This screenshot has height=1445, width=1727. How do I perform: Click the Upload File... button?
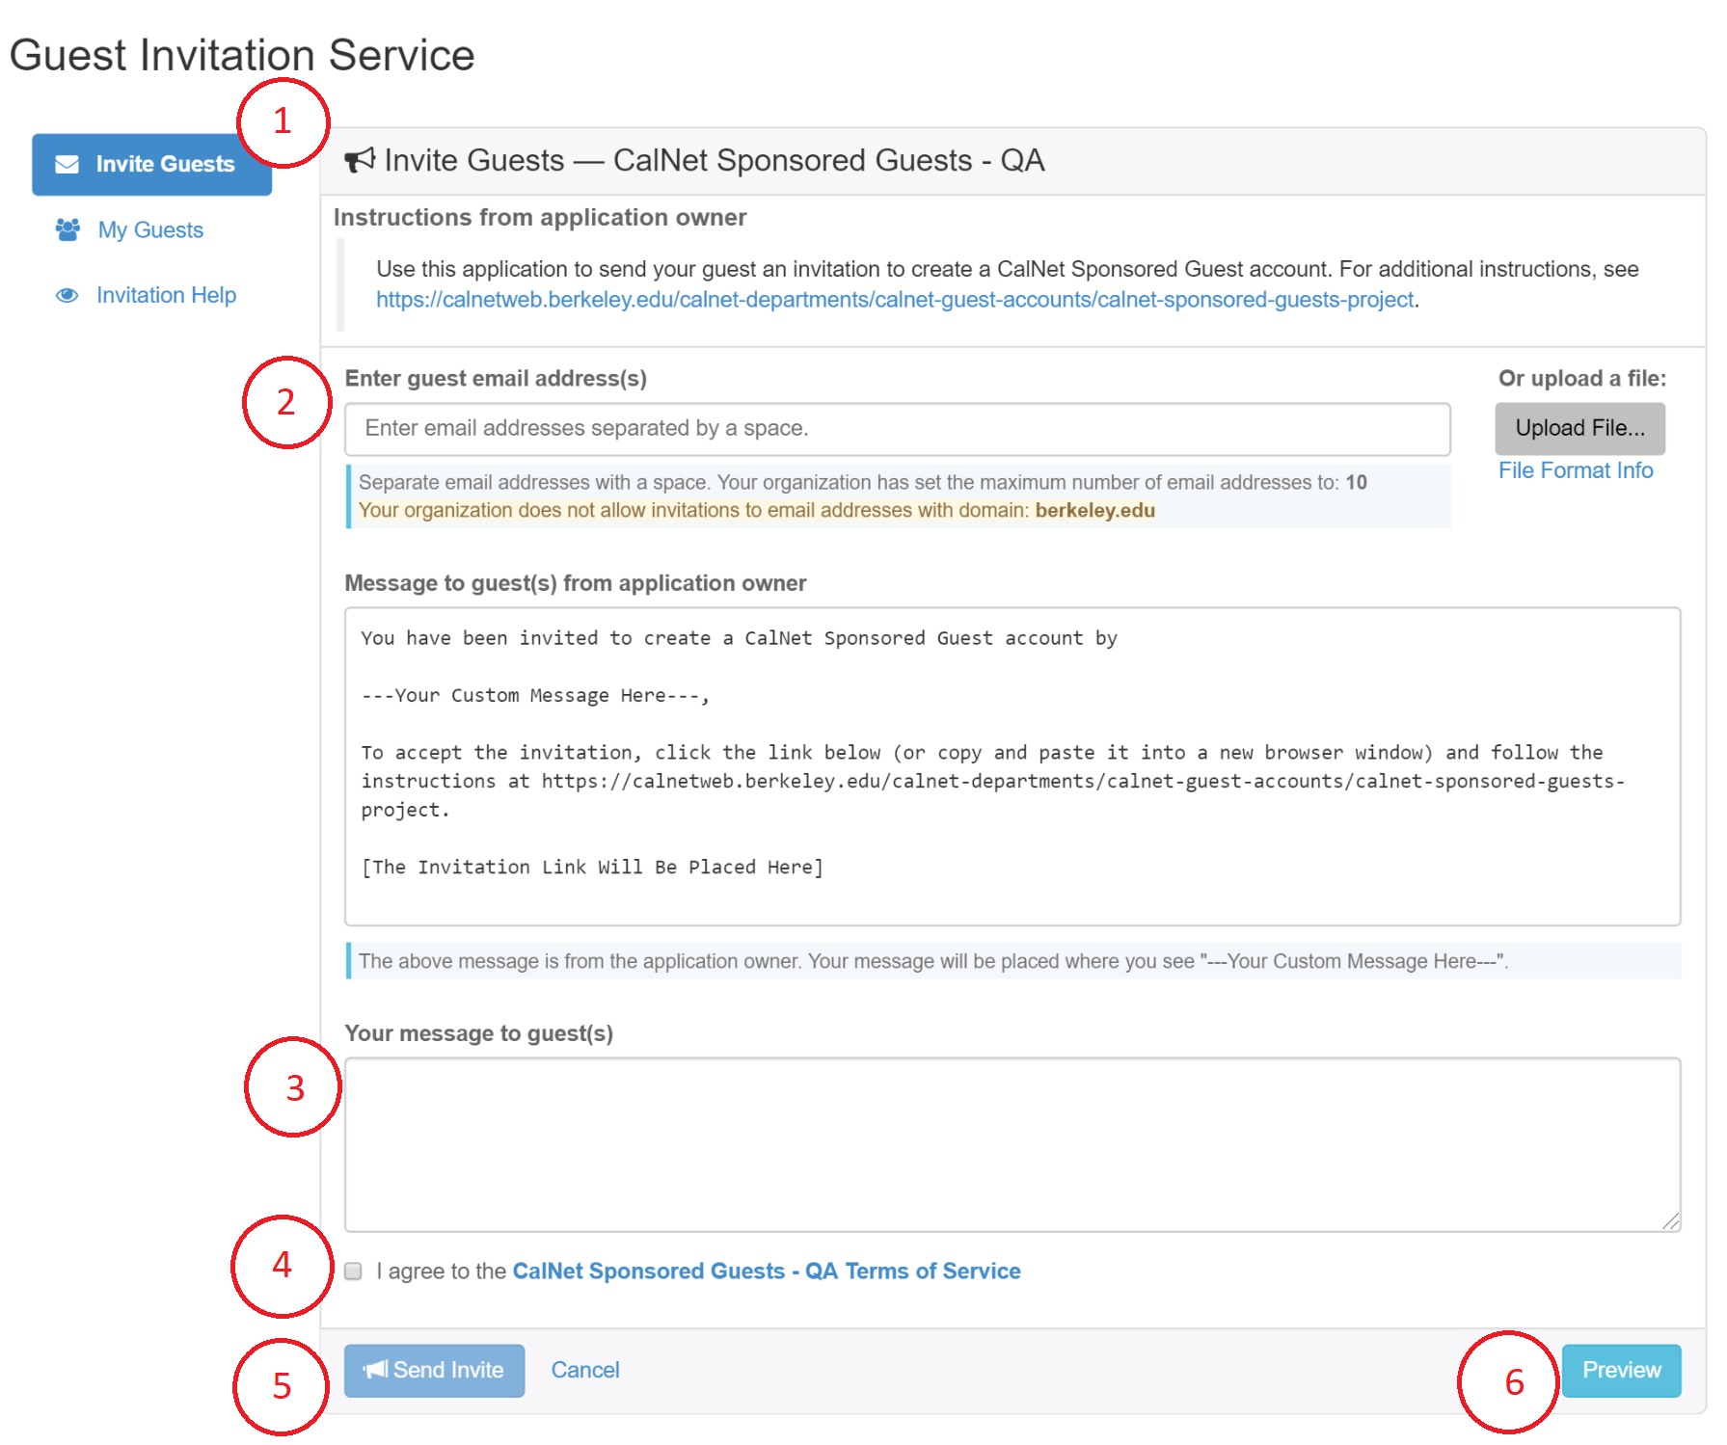tap(1579, 428)
